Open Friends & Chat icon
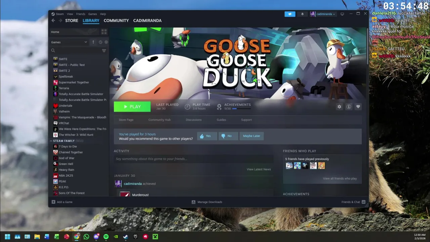 tap(363, 202)
